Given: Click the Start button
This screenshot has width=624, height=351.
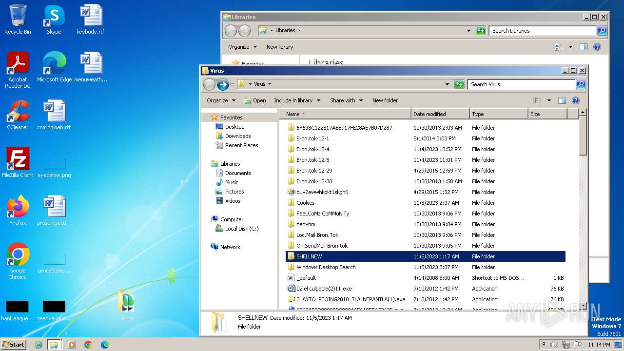Looking at the screenshot, I should 14,345.
